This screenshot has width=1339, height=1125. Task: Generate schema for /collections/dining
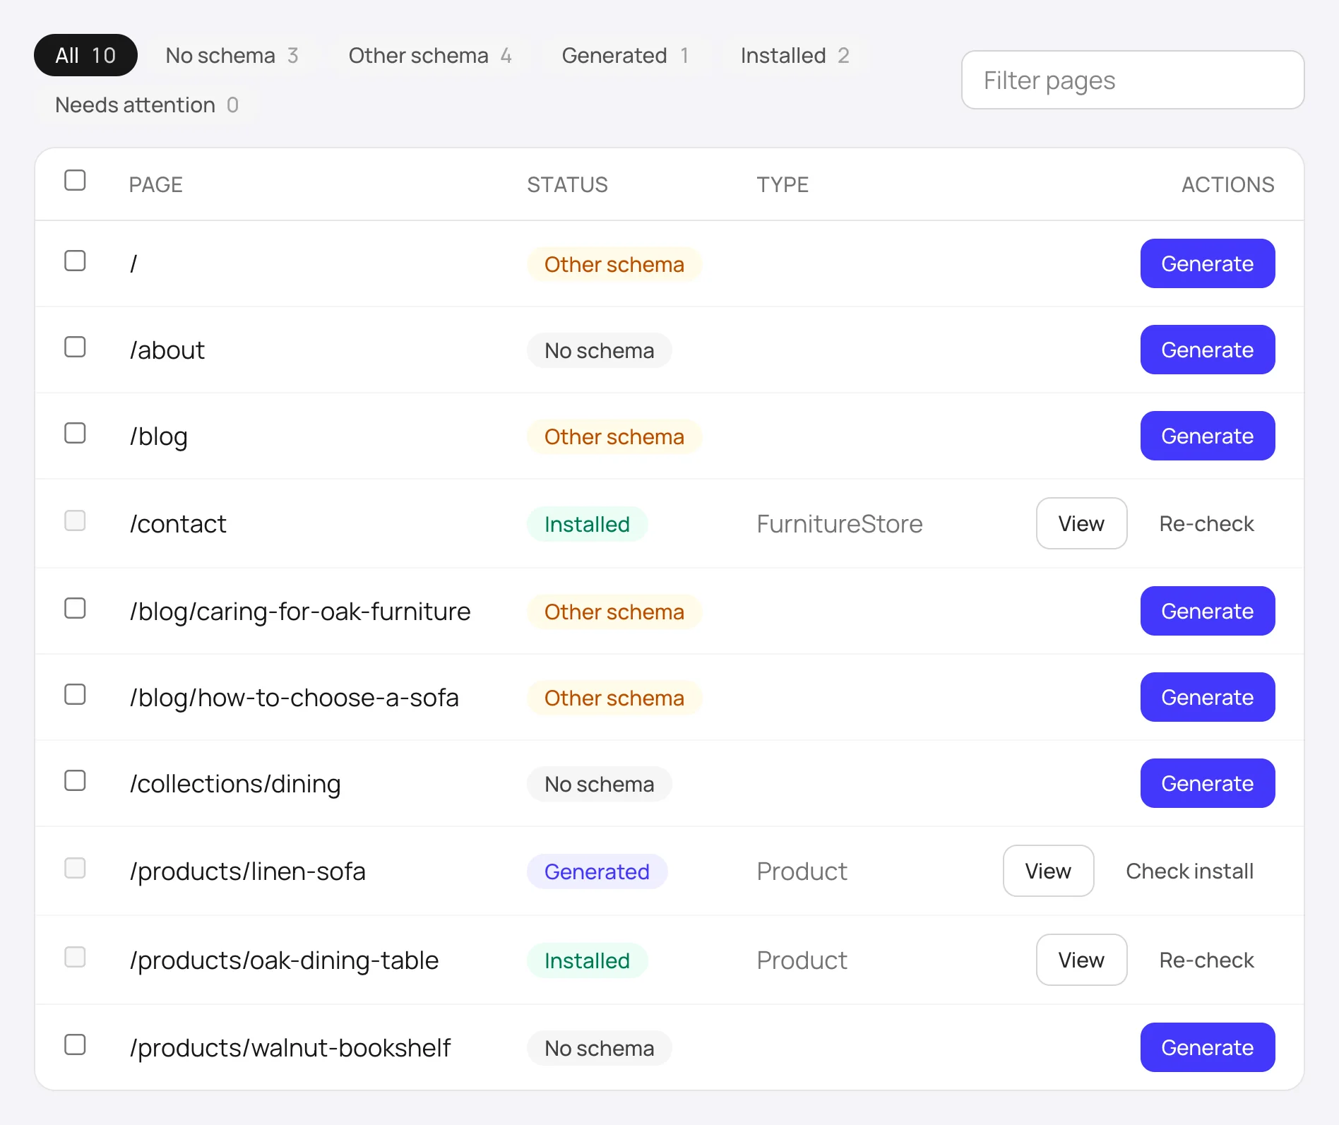pos(1208,783)
